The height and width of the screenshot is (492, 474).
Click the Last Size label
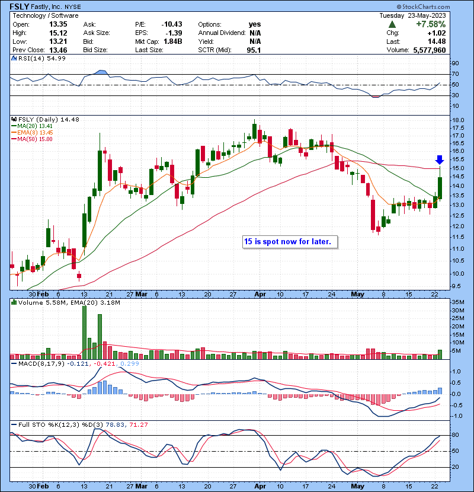[149, 50]
